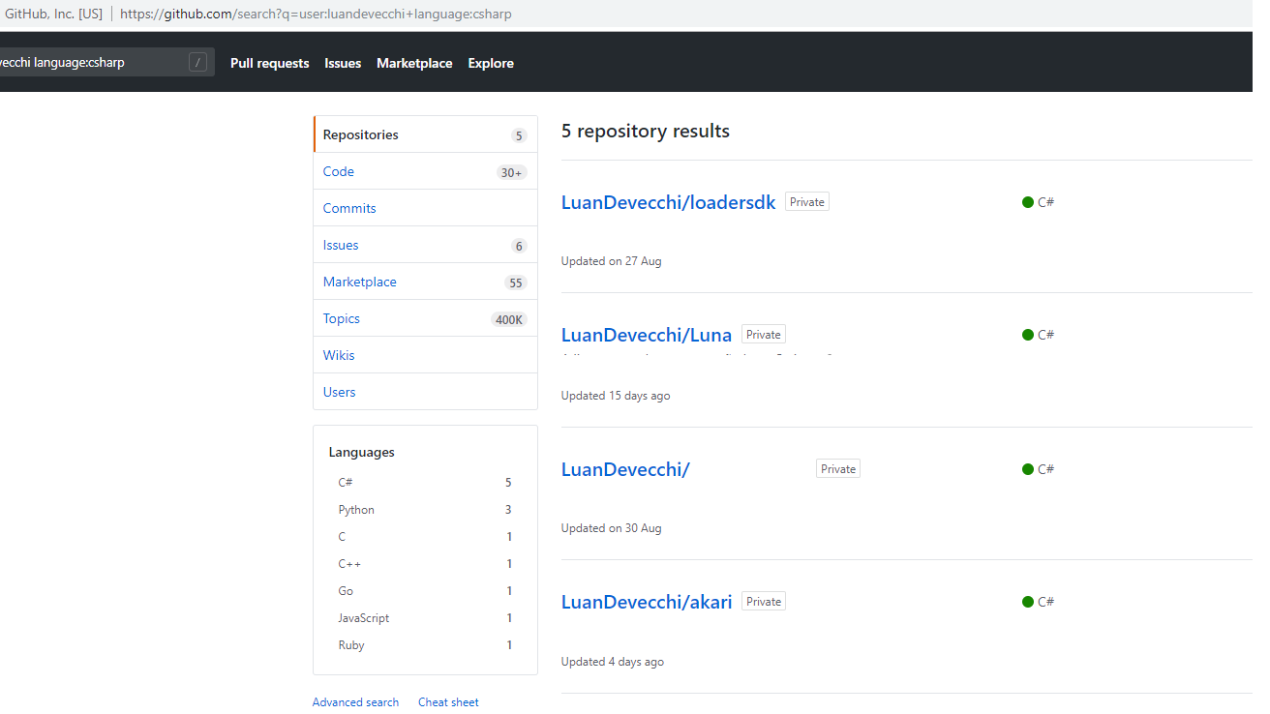Show Marketplace results in sidebar

click(x=425, y=282)
